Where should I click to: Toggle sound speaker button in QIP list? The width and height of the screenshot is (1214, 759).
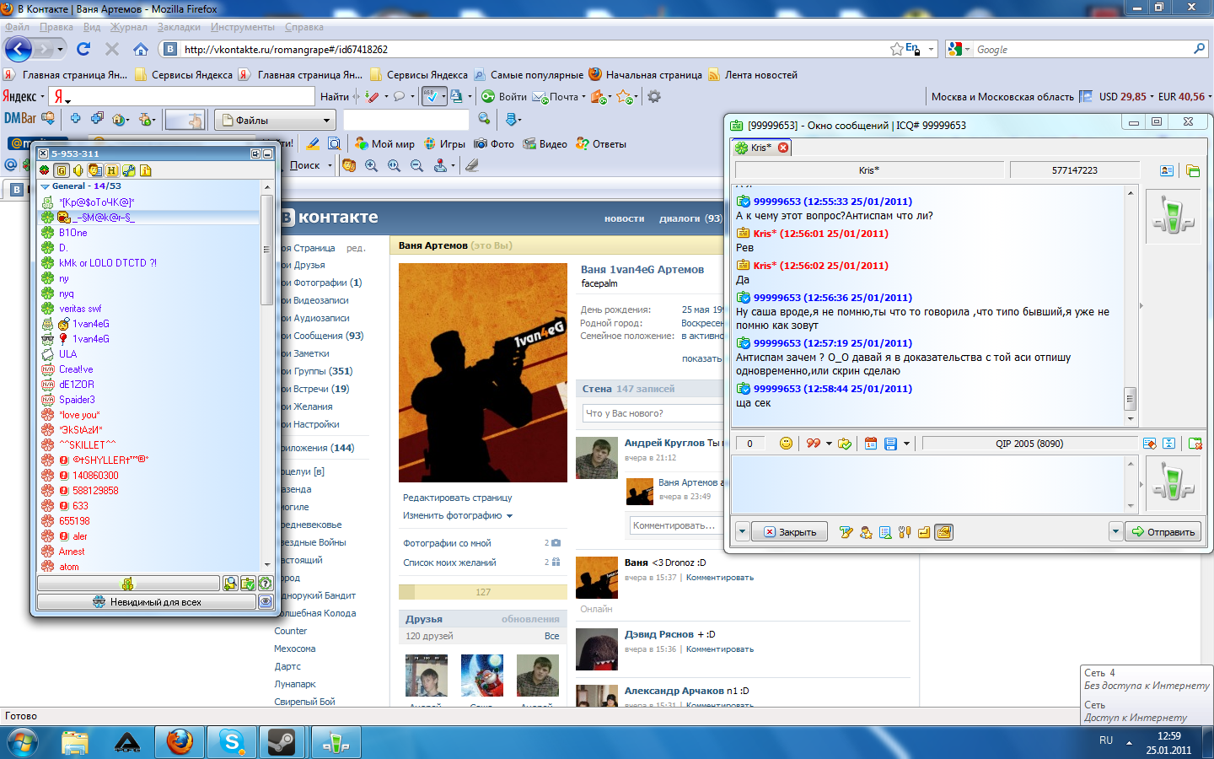tap(78, 170)
